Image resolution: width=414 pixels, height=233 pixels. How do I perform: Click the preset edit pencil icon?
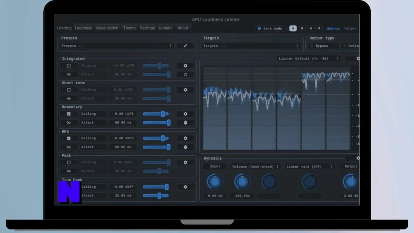(185, 46)
